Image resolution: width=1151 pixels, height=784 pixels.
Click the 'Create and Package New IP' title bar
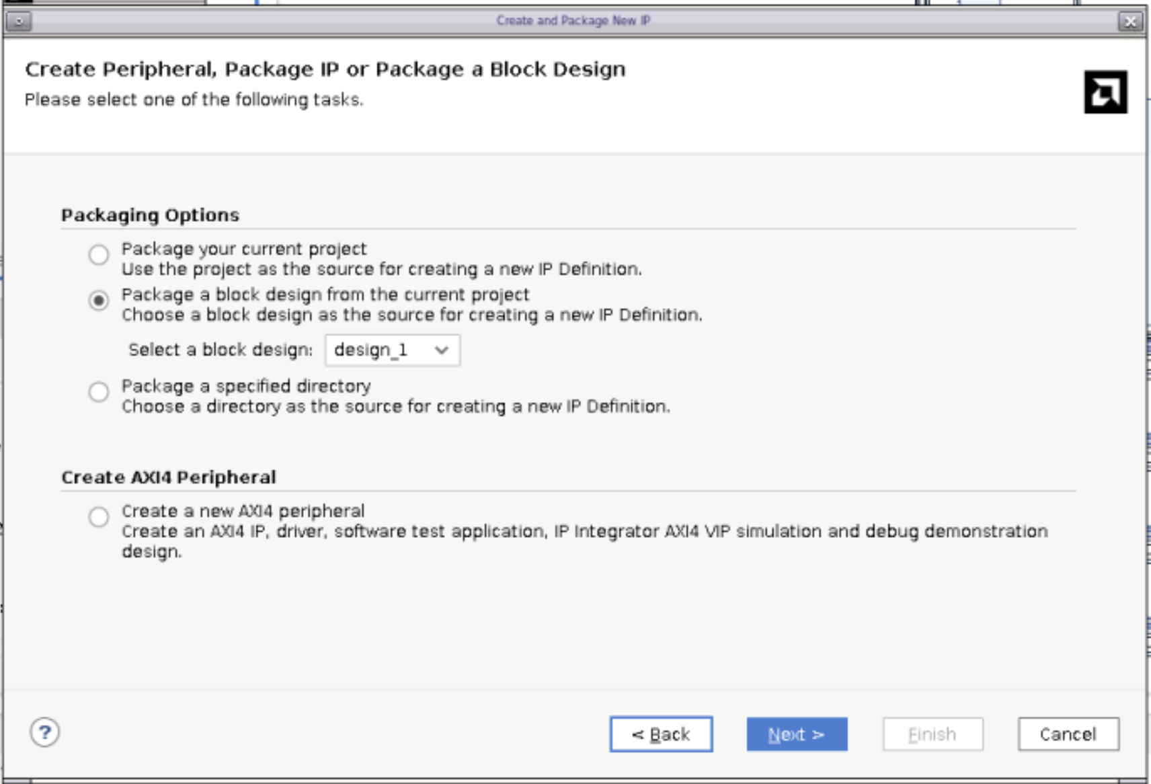(x=573, y=21)
